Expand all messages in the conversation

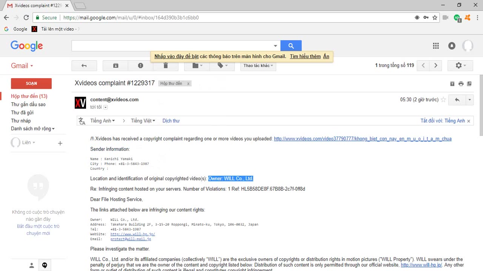[452, 84]
